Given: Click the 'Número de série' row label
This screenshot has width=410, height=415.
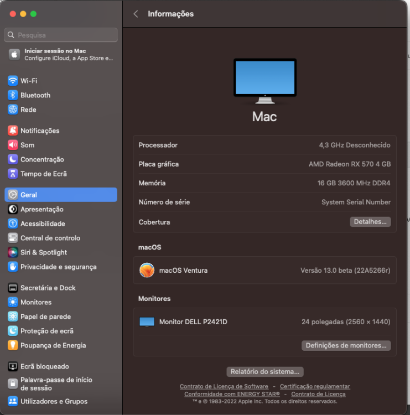Looking at the screenshot, I should [164, 202].
